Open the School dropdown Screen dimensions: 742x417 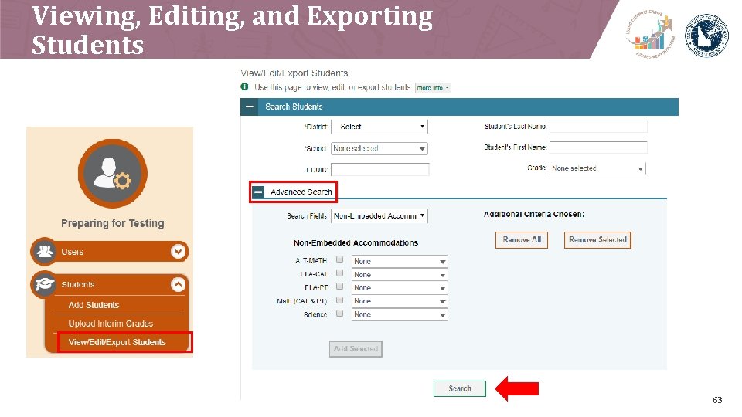coord(380,148)
